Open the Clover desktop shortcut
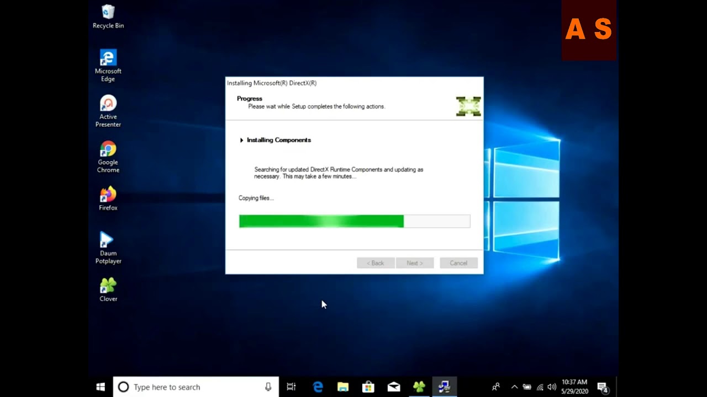 click(x=108, y=290)
